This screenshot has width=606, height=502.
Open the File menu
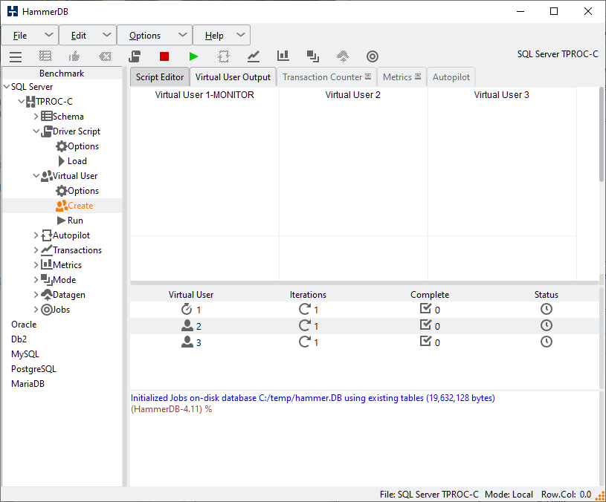pyautogui.click(x=30, y=35)
